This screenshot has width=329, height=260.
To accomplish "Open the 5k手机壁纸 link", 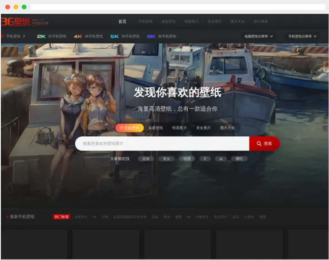I will pyautogui.click(x=130, y=36).
